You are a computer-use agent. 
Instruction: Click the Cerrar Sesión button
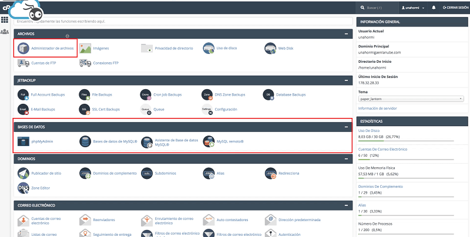coord(455,8)
